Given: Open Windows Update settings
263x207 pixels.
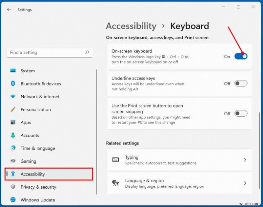Looking at the screenshot, I should coord(37,200).
